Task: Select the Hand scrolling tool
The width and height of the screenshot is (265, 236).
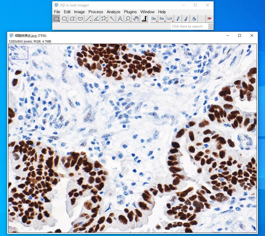Action: 136,19
